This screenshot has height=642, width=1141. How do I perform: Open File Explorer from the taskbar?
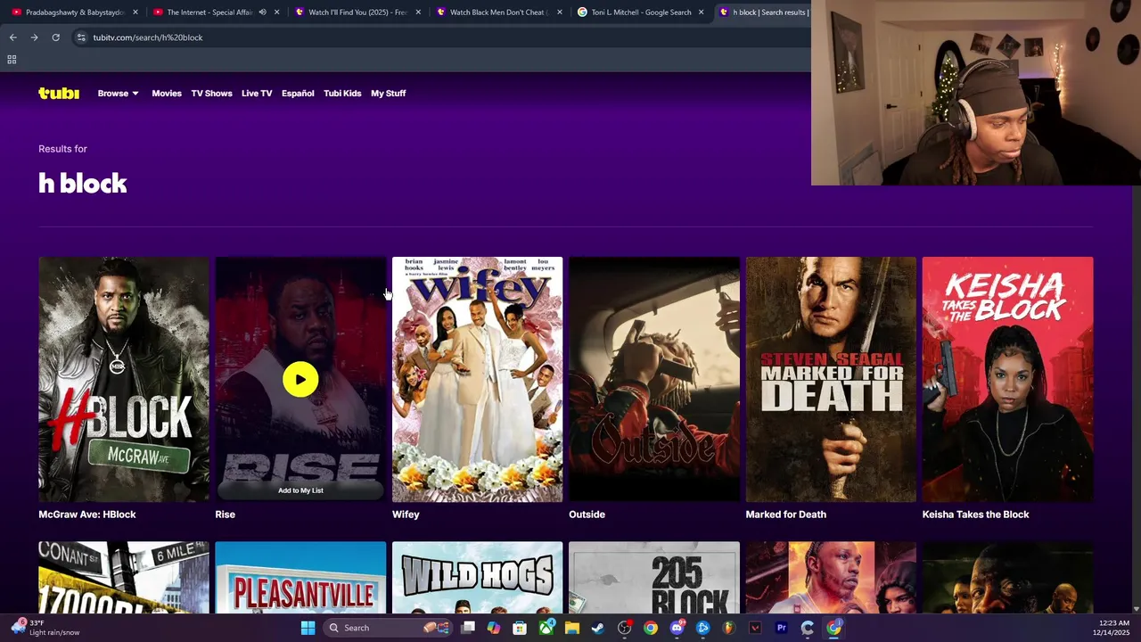[x=572, y=628]
